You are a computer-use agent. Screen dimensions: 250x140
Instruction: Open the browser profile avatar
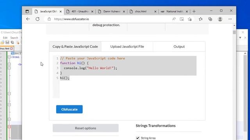(220, 19)
